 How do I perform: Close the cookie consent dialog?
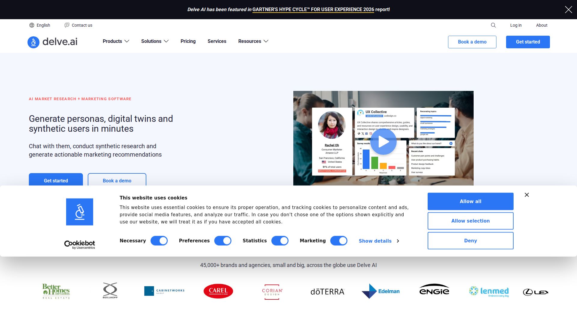(x=527, y=195)
